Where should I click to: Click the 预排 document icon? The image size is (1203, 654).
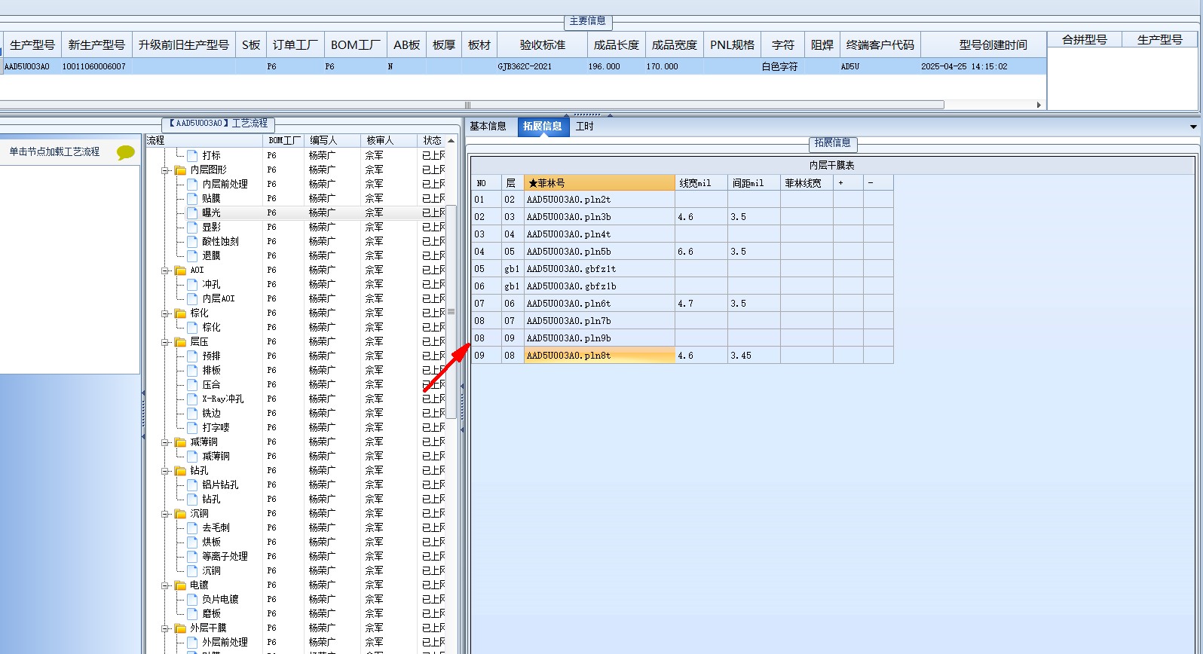point(192,356)
